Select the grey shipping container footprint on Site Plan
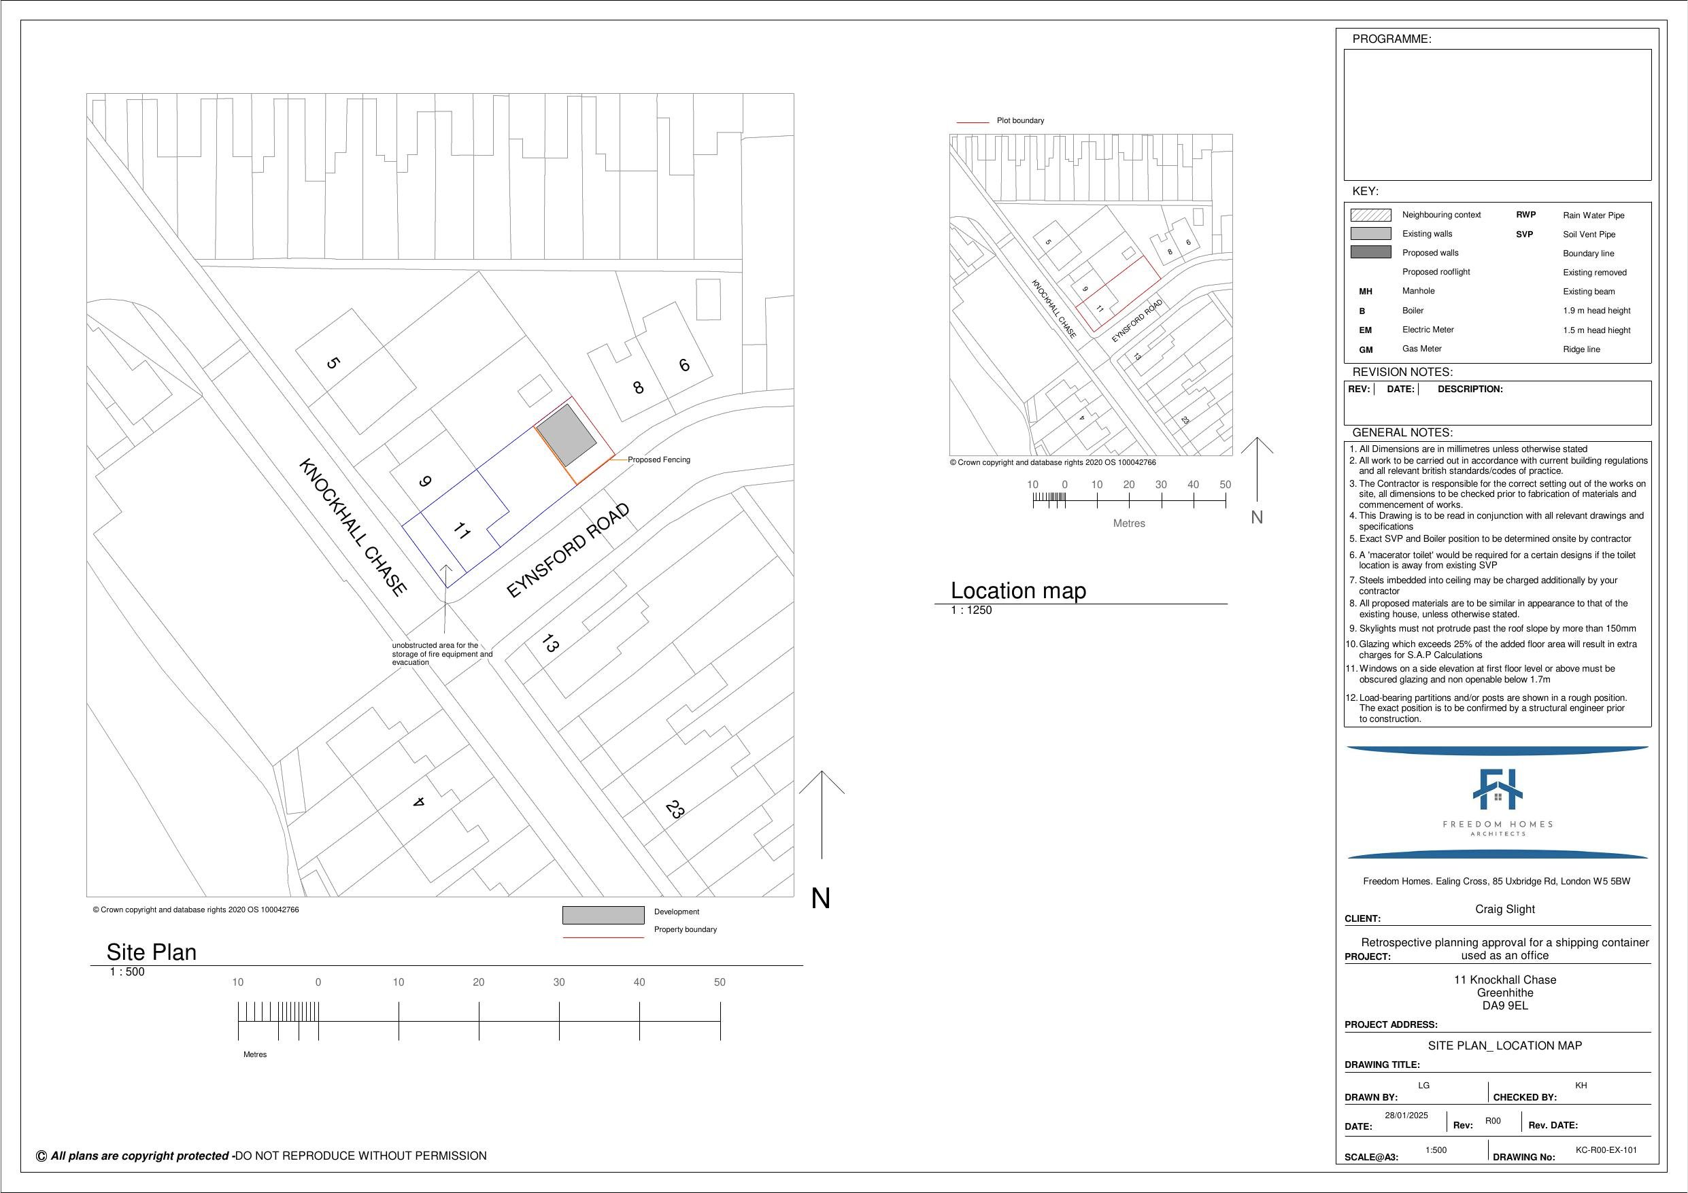 pos(566,432)
